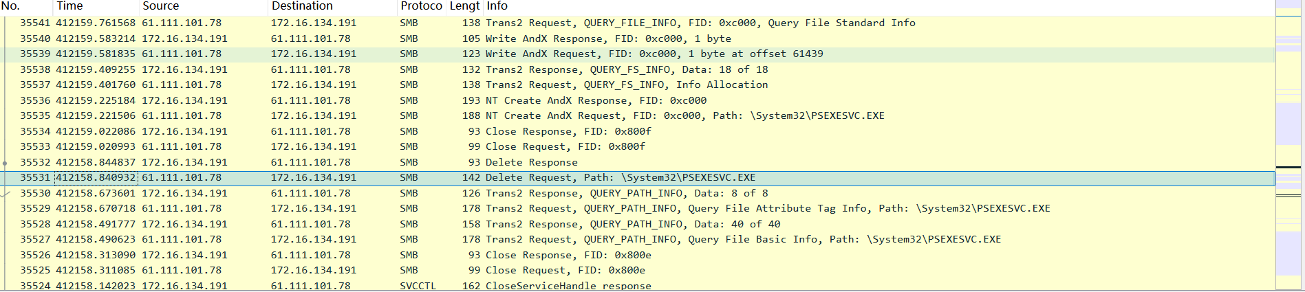Select packet 35527 Query File Basic Info
The height and width of the screenshot is (292, 1305).
(638, 239)
